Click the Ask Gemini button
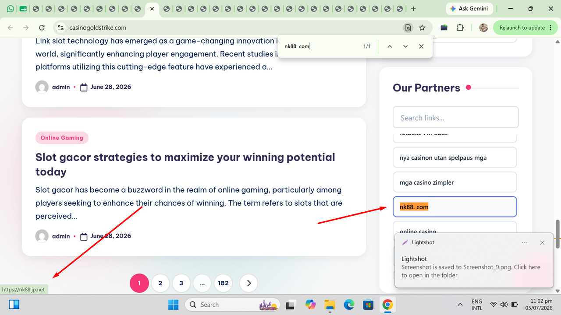This screenshot has width=561, height=315. pyautogui.click(x=470, y=9)
